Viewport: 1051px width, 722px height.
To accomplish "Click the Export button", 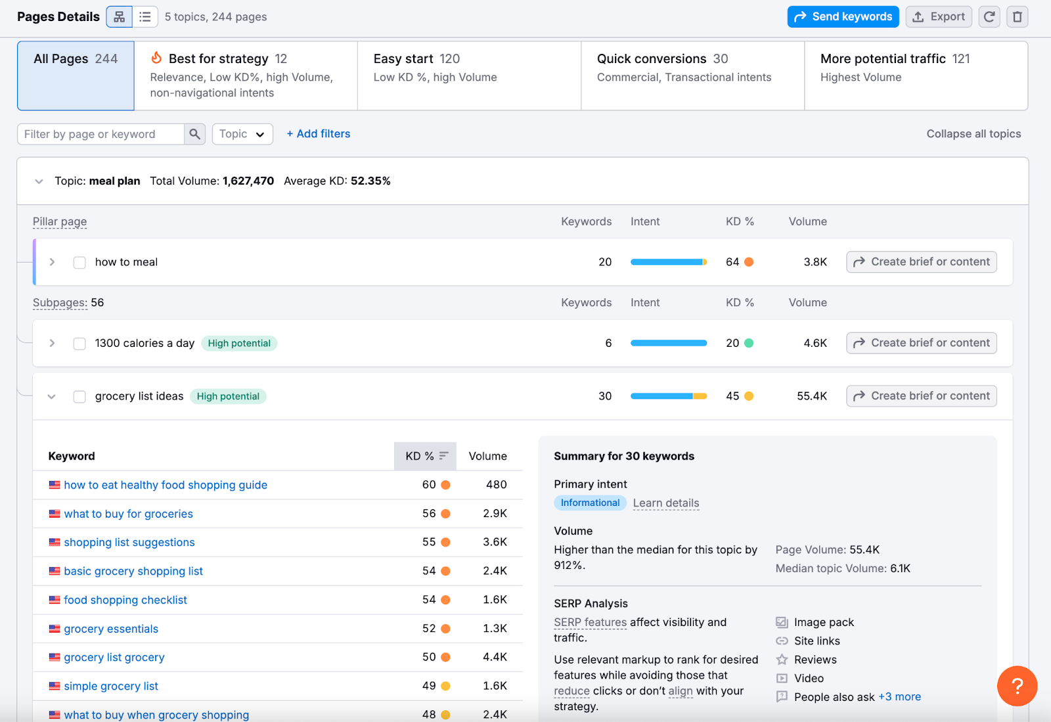I will click(938, 17).
